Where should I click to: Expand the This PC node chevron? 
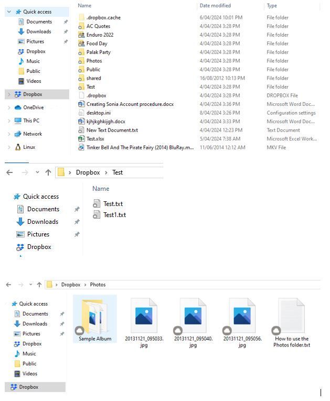[9, 121]
